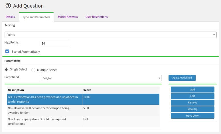Open the User Restrictions tab
The width and height of the screenshot is (221, 134).
96,17
